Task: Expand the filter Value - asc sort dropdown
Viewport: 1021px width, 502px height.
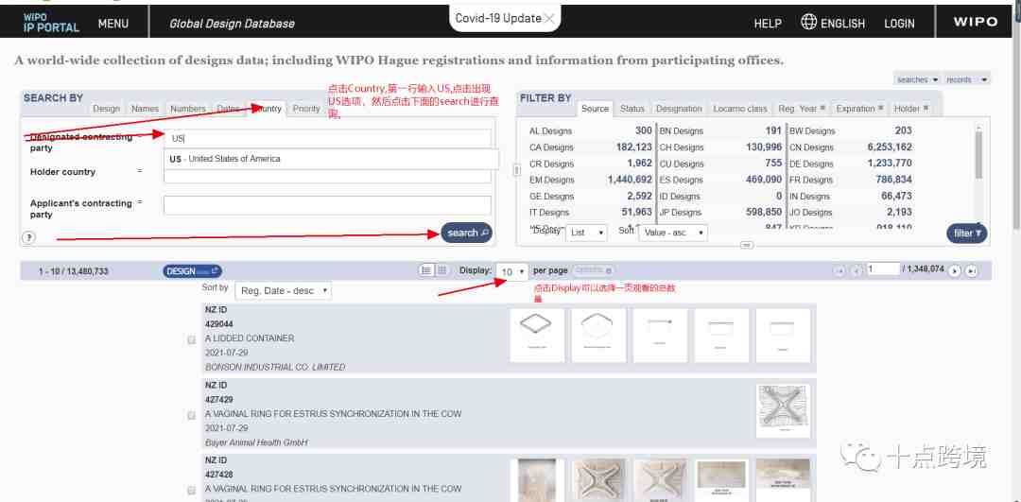Action: click(673, 233)
